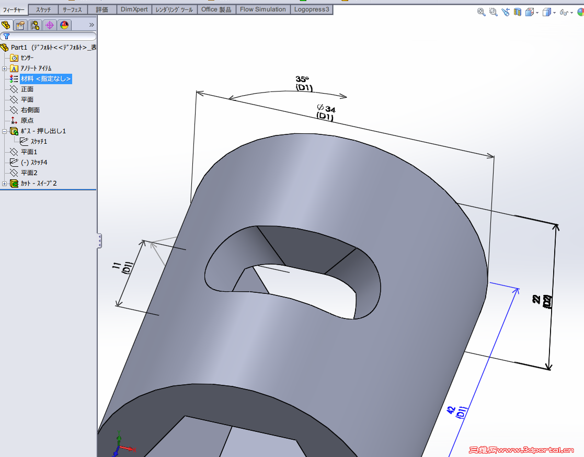Open the 評価 tab
Screen dimensions: 584x457
click(x=101, y=10)
